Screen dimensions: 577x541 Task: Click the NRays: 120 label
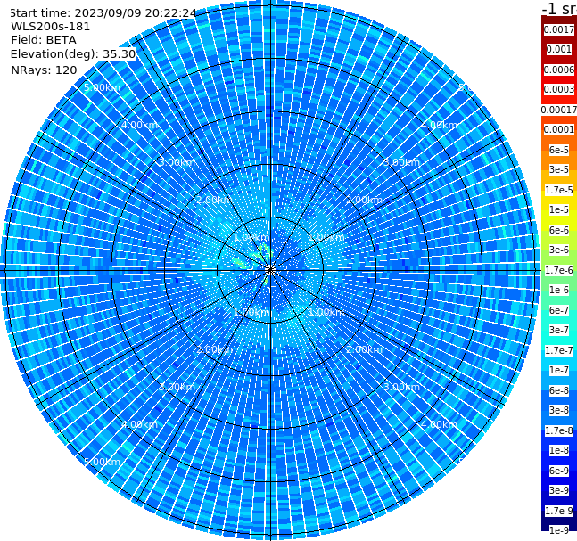(x=44, y=70)
